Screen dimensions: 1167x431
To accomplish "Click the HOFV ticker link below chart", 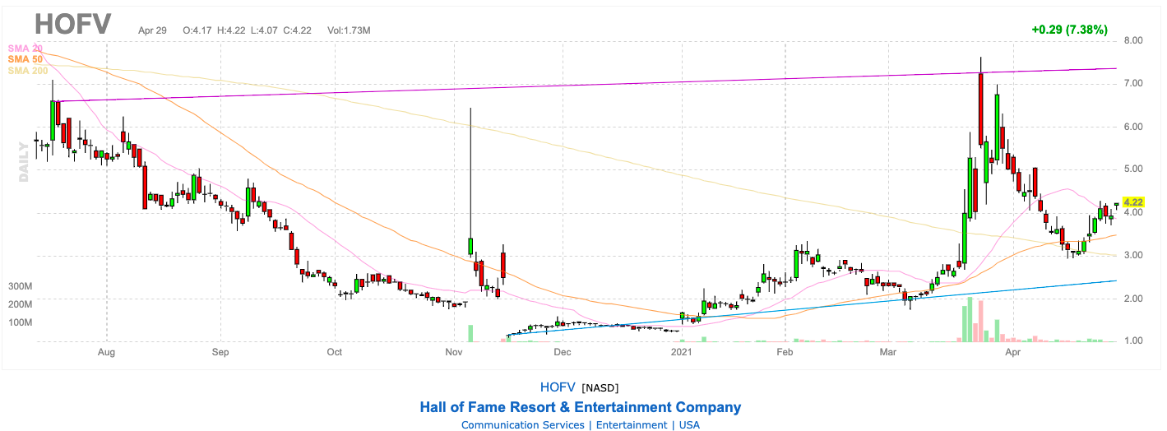I will pos(558,387).
